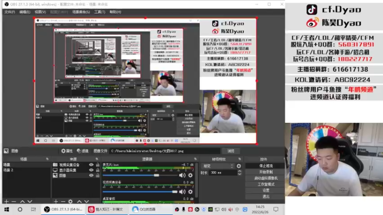
Task: Open the Filters (滤镜) button
Action: tap(82, 151)
